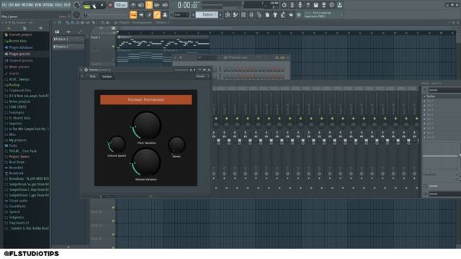Screen dimensions: 461x259
Task: Toggle the metronome icon
Action: pos(133,5)
